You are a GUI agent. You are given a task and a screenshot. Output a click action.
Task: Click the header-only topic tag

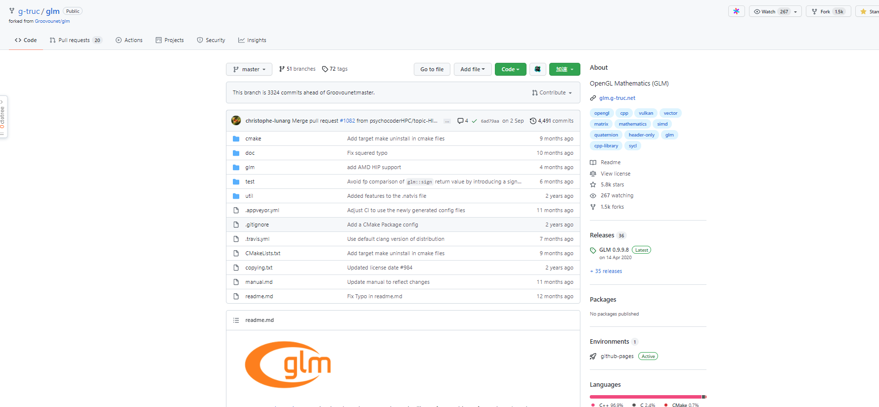point(641,135)
